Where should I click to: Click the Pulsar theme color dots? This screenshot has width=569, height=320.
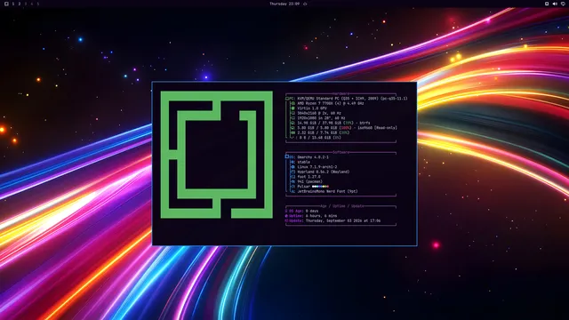coord(320,187)
